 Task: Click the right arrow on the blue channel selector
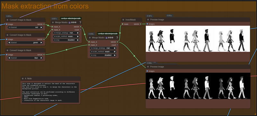click(x=41, y=58)
